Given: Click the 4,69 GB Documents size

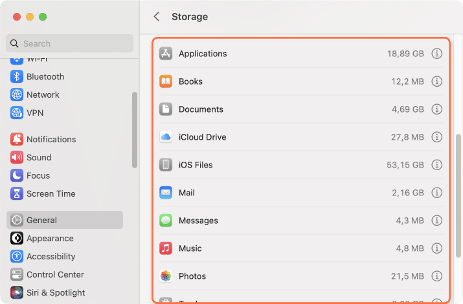Looking at the screenshot, I should click(408, 109).
